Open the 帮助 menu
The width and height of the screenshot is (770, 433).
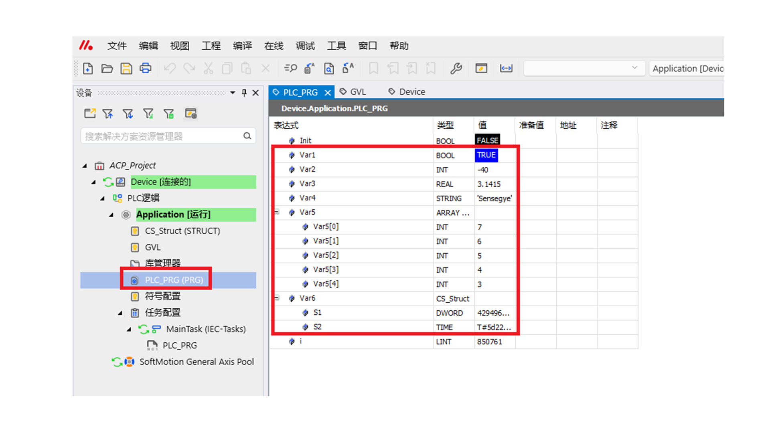(399, 46)
